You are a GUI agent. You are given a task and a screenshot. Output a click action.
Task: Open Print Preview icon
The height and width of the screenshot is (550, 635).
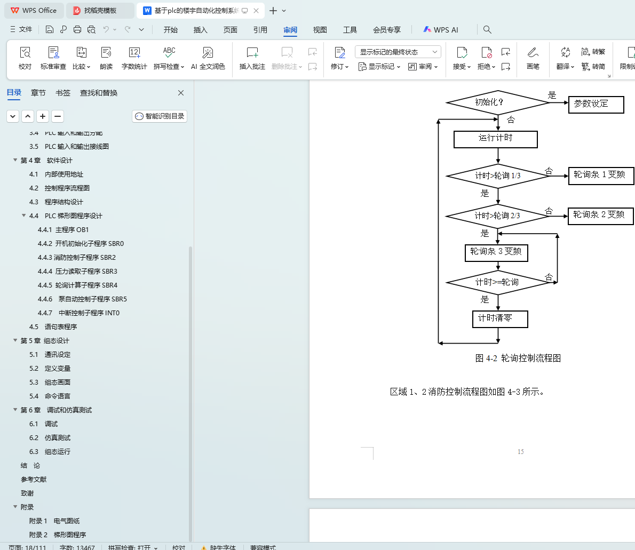pyautogui.click(x=92, y=29)
